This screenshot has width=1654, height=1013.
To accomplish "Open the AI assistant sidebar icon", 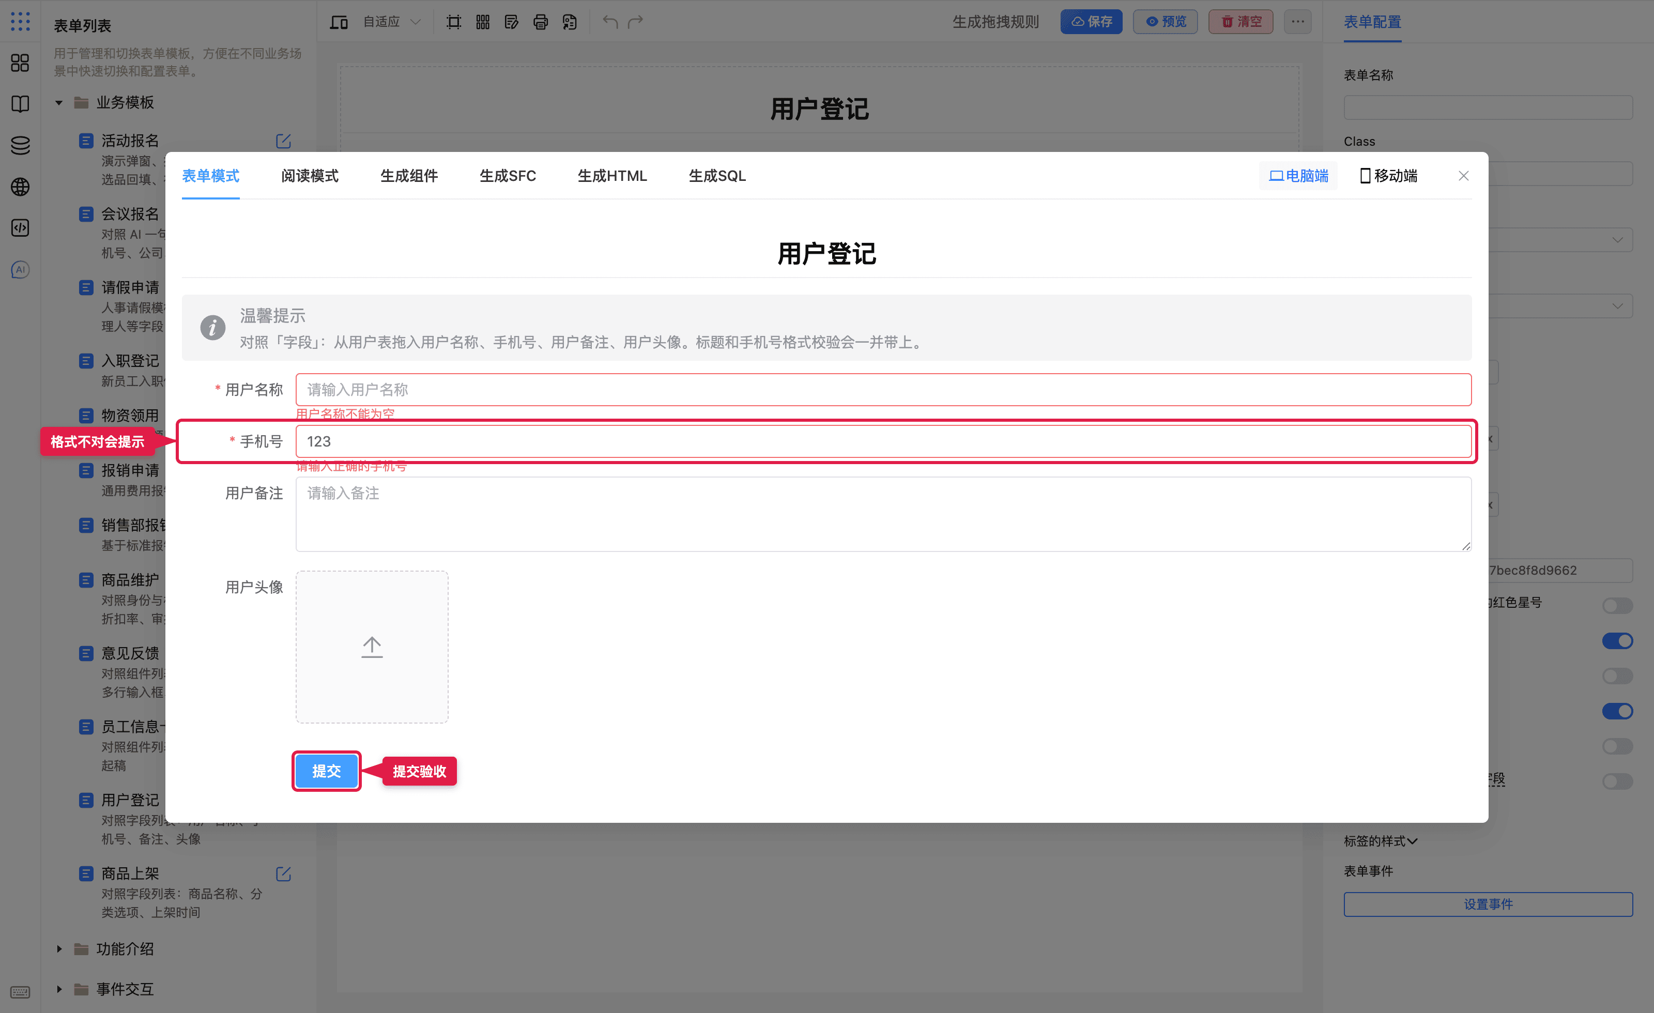I will [x=20, y=270].
